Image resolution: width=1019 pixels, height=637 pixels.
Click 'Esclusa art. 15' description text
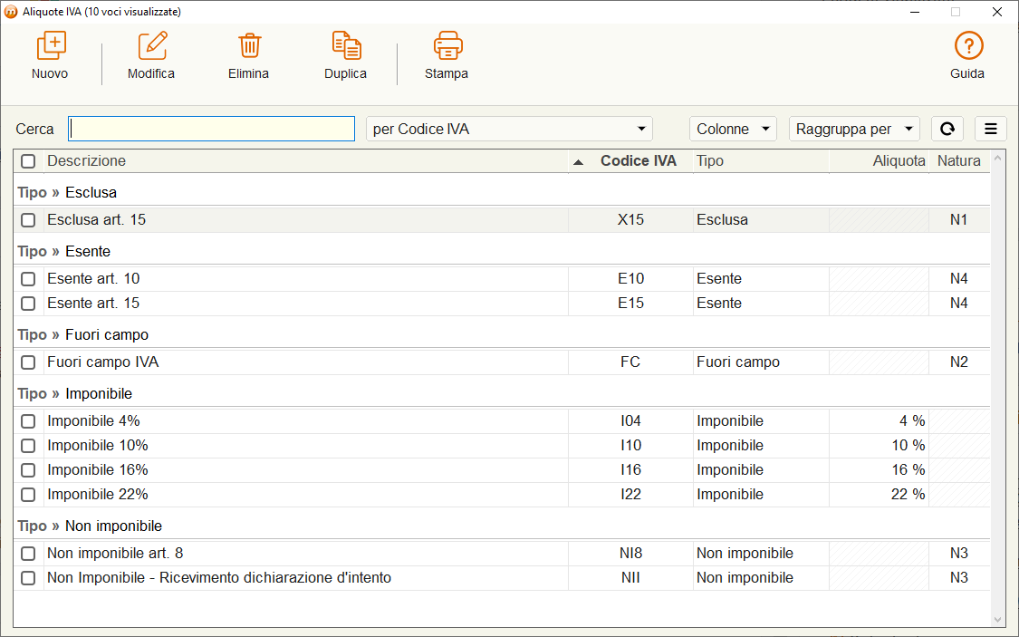coord(96,219)
